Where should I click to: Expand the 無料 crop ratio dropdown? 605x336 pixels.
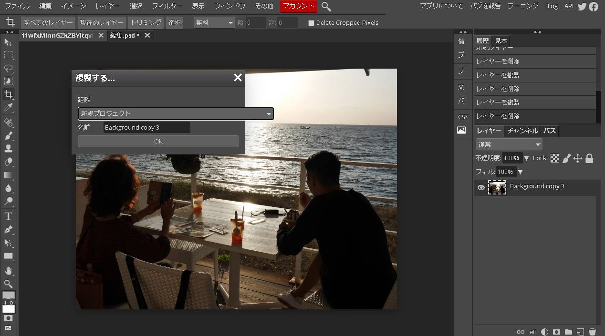[x=215, y=22]
